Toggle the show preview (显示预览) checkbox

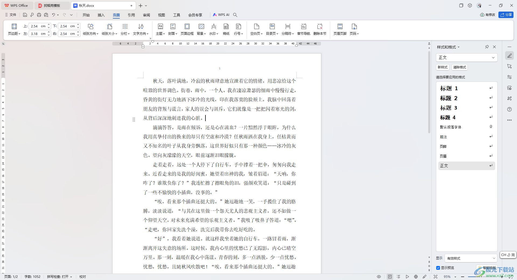[438, 268]
